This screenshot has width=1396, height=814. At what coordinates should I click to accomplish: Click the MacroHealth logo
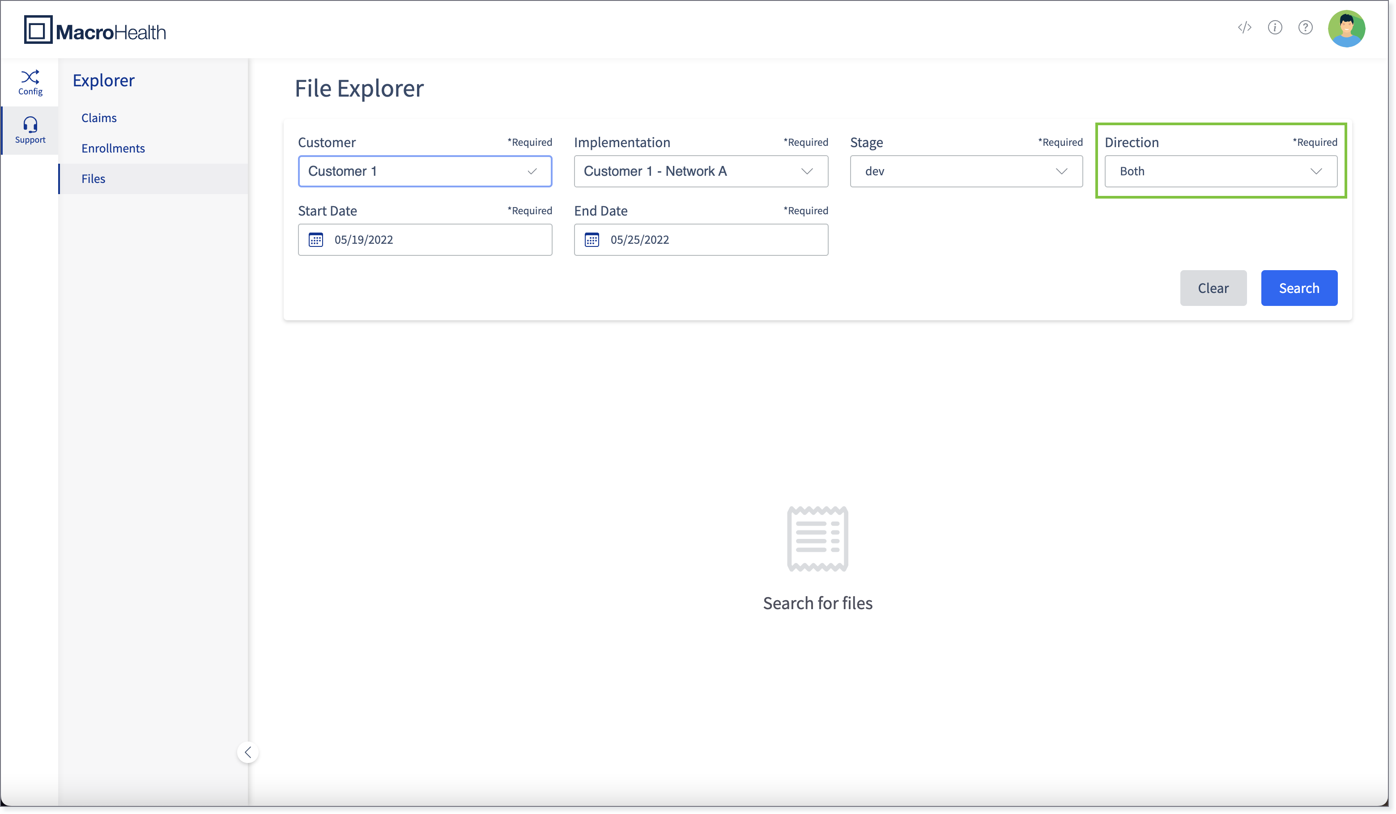(95, 30)
